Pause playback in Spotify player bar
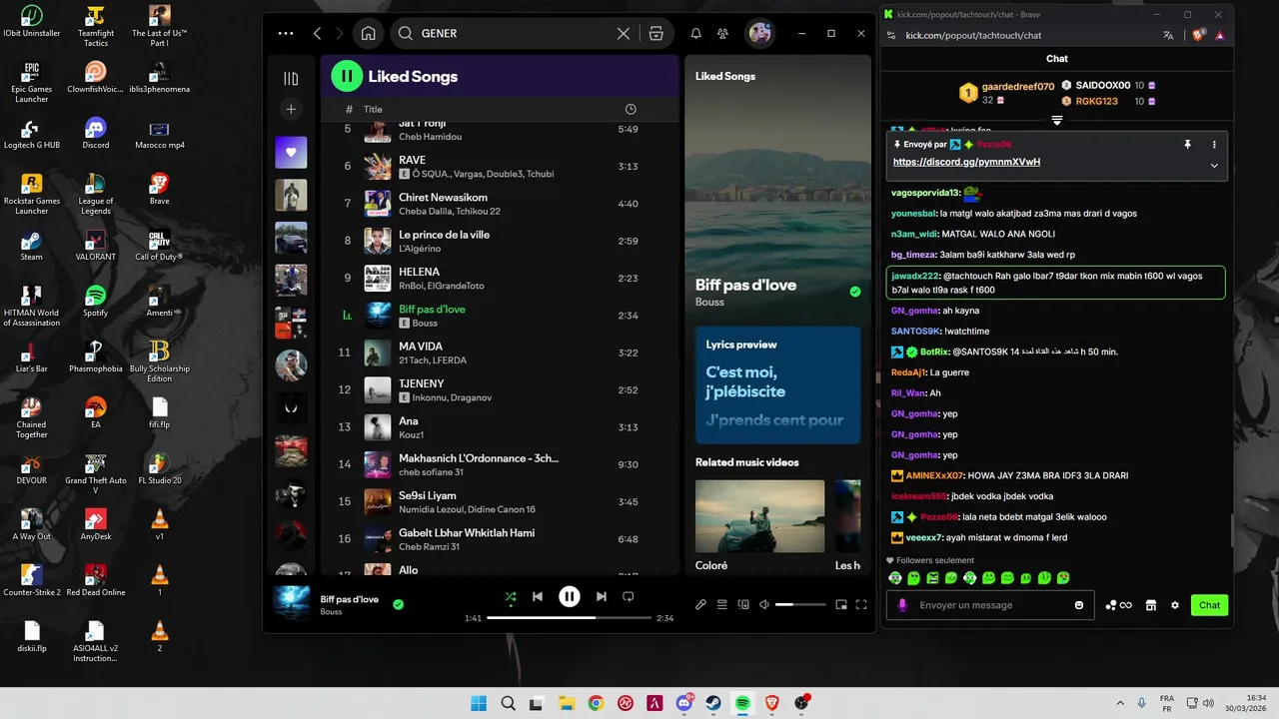1279x719 pixels. (570, 597)
